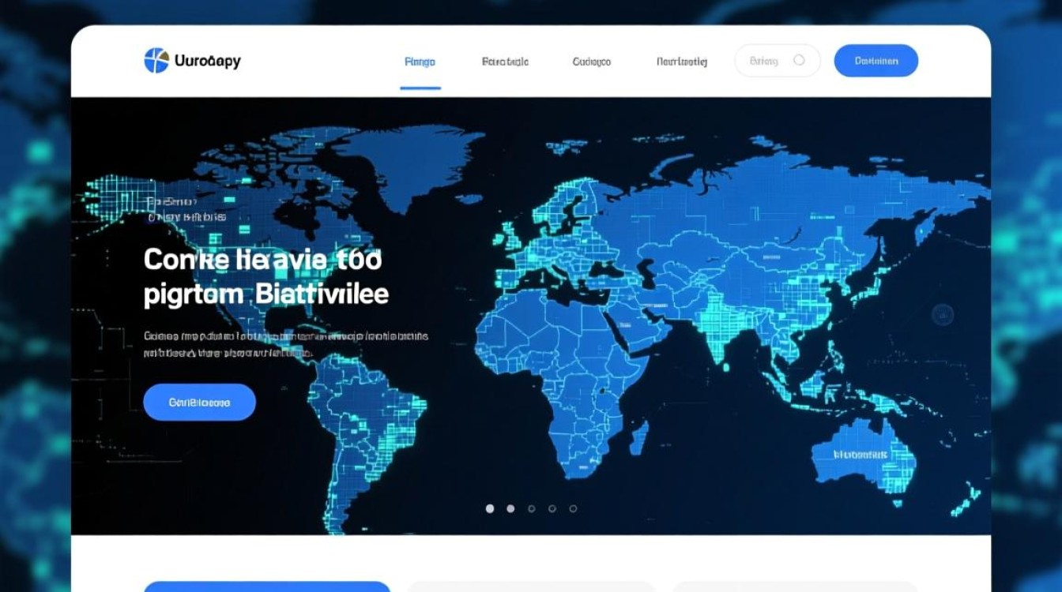Select the fourth carousel dot indicator
Image resolution: width=1062 pixels, height=592 pixels.
[x=552, y=509]
